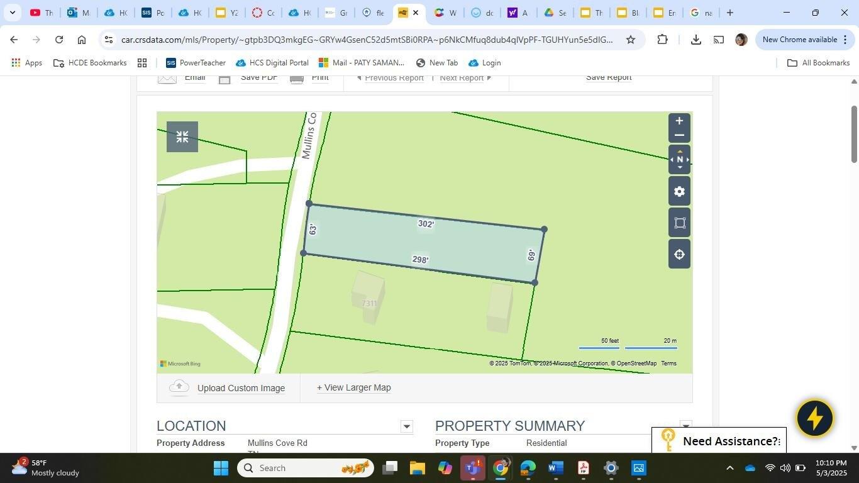This screenshot has width=859, height=483.
Task: Open HCS Digital Portal bookmark
Action: [272, 63]
